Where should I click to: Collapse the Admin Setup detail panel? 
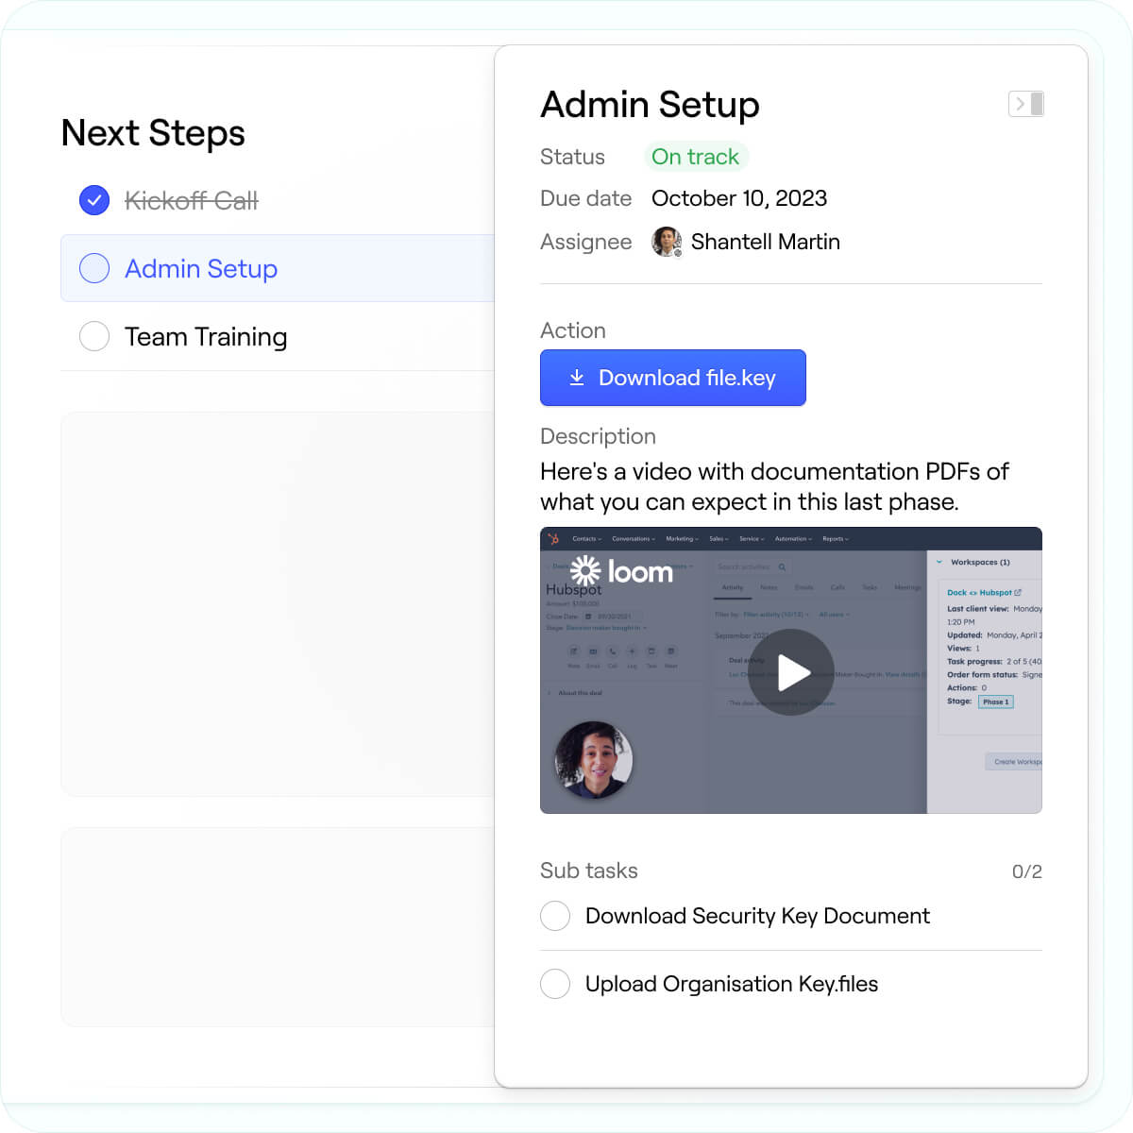point(1025,104)
